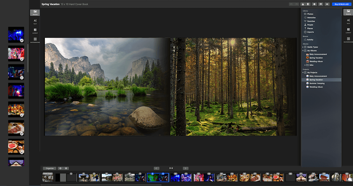Select page 2 temple thumbnail in the filmstrip
This screenshot has width=353, height=186.
84,178
